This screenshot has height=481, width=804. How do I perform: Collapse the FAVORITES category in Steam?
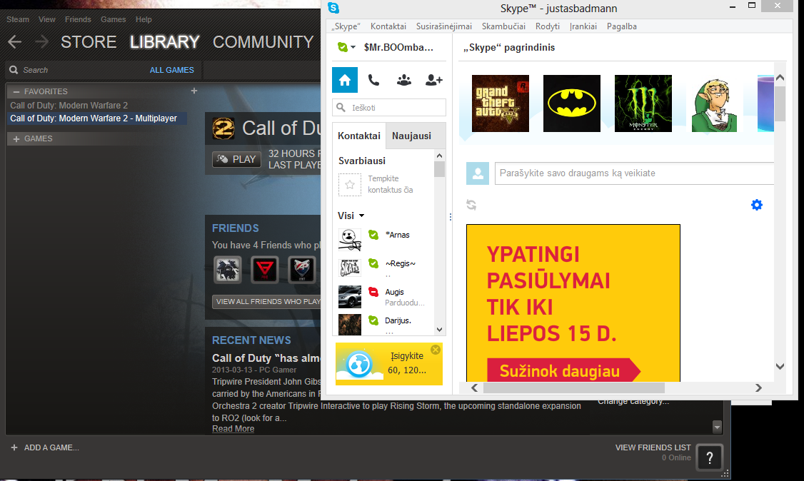tap(16, 91)
